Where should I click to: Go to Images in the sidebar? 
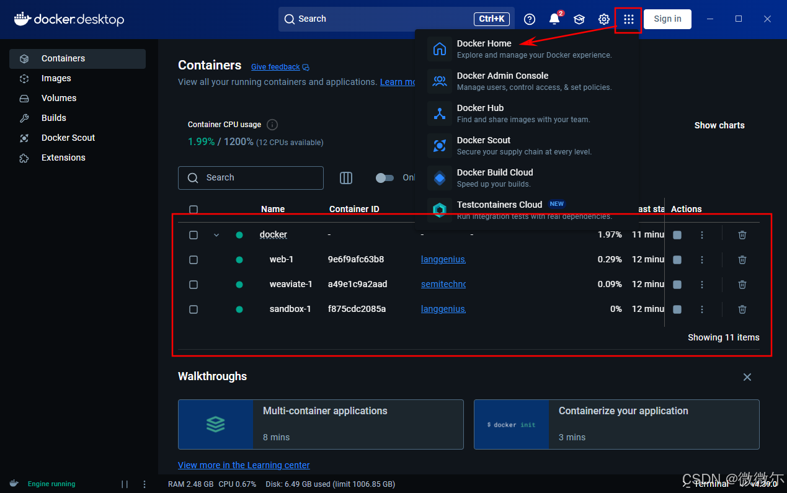[56, 78]
